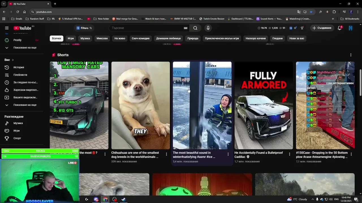The image size is (362, 203).
Task: Open the Вие section chevron
Action: pos(13,60)
